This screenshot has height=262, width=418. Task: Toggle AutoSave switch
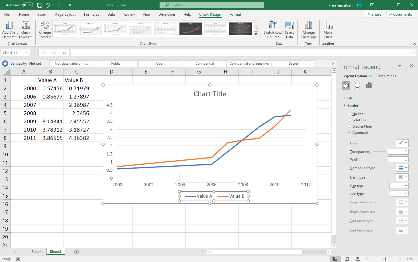tap(28, 5)
